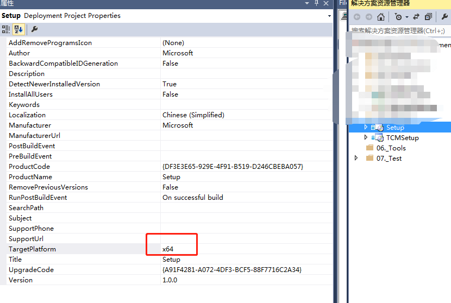This screenshot has height=303, width=451.
Task: Select the Subject property
Action: 20,218
